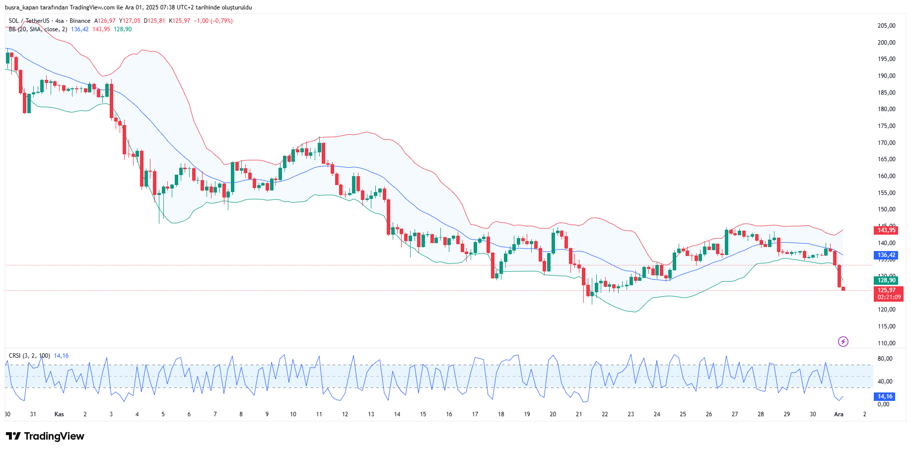The width and height of the screenshot is (911, 451).
Task: Click the 'Ara' month label on time axis
Action: tap(839, 414)
